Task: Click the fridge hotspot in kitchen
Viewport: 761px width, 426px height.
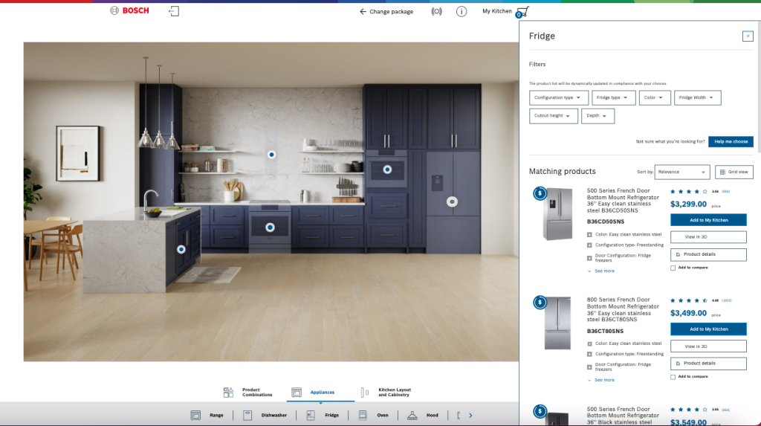Action: (452, 201)
